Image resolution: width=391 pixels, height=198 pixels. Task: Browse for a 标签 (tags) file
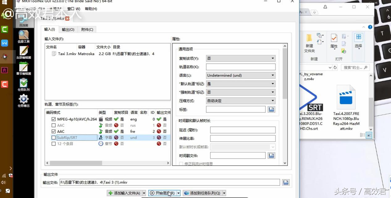click(x=271, y=109)
